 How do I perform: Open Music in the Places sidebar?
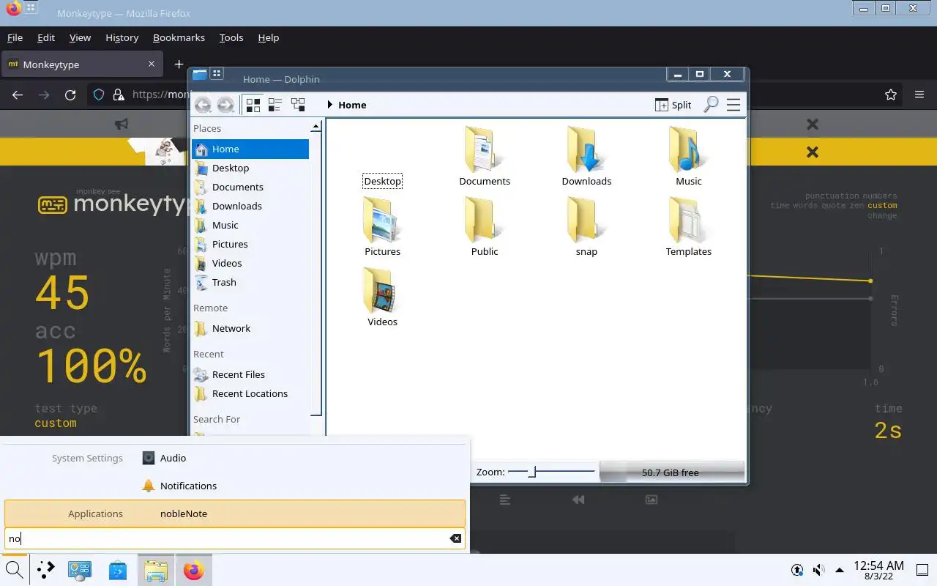[x=250, y=225]
